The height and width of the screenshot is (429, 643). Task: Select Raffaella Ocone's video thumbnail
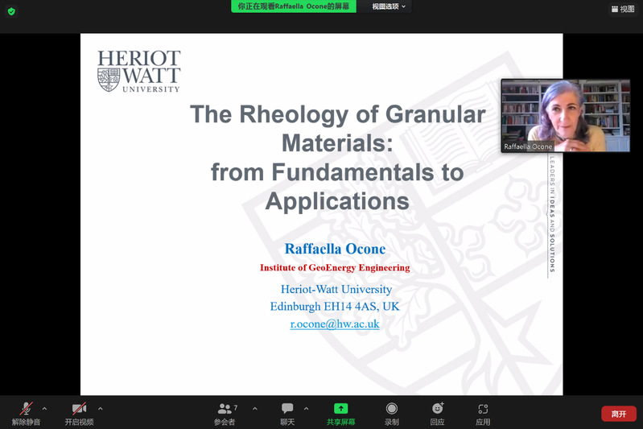pos(566,116)
